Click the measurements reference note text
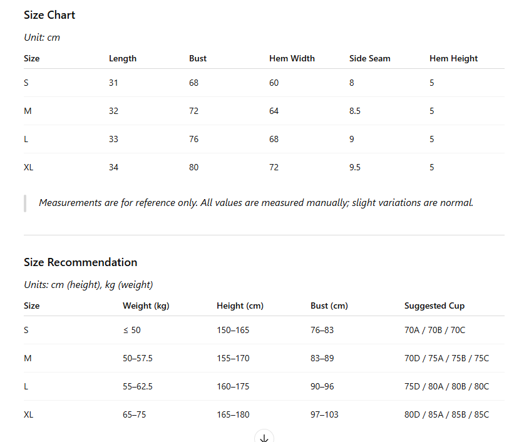The height and width of the screenshot is (442, 509). coord(256,203)
